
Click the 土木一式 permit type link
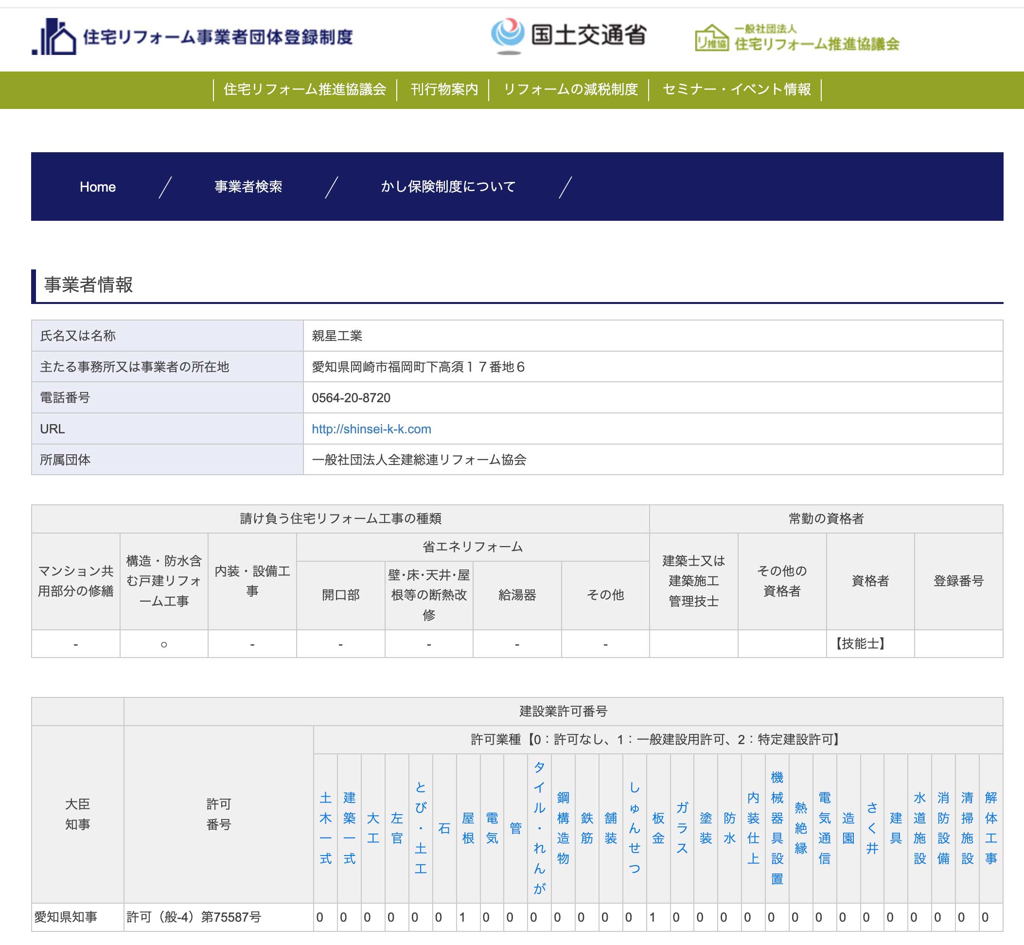326,828
